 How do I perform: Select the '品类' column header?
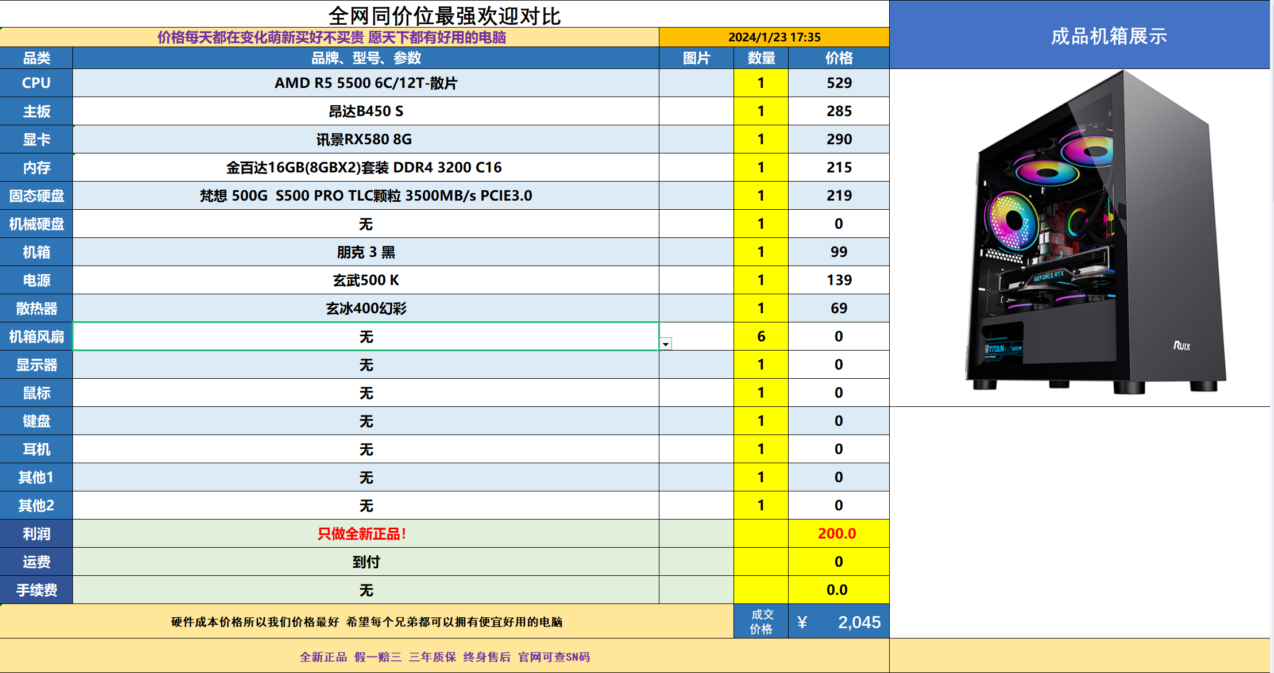[36, 57]
